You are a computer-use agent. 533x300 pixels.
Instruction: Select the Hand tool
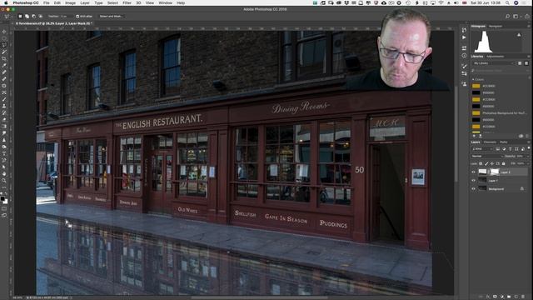[x=4, y=174]
